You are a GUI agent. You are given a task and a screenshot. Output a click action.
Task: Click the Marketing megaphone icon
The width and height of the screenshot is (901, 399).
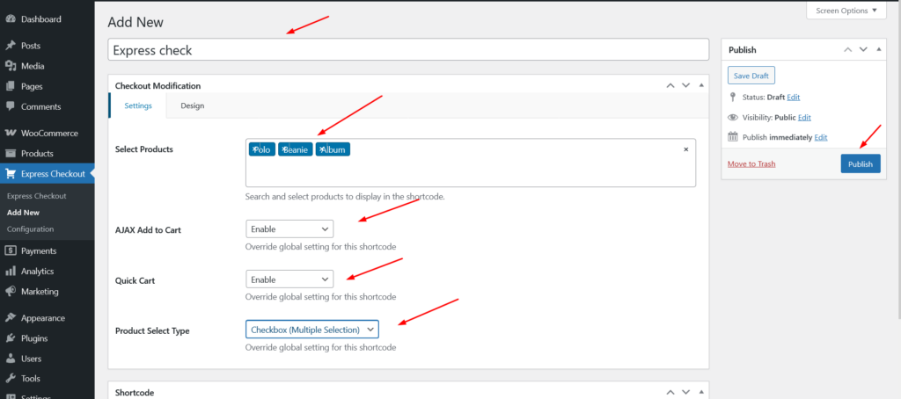click(10, 292)
